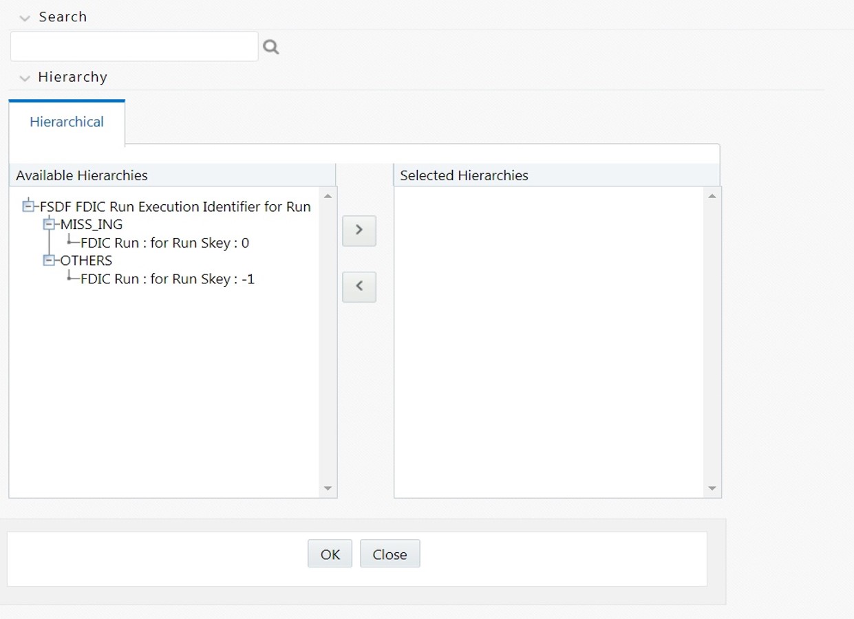Click the Hierarchy section chevron icon
The width and height of the screenshot is (854, 619).
(x=25, y=78)
